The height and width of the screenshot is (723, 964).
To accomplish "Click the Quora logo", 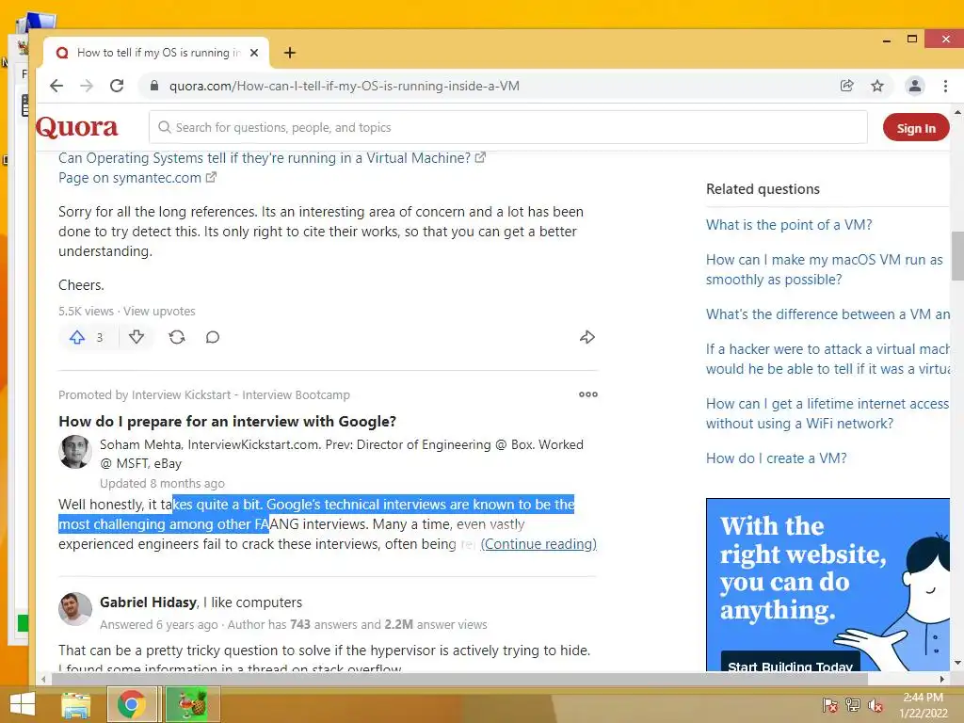I will [77, 127].
